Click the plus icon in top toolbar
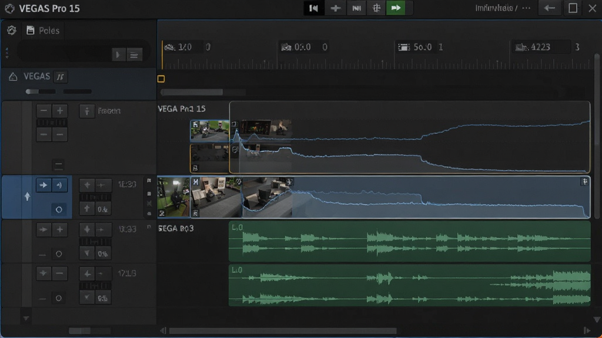Screen dimensions: 602x338 coord(335,8)
